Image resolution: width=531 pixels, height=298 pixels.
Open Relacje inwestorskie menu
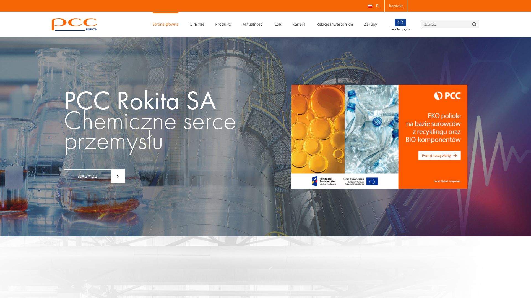[334, 24]
